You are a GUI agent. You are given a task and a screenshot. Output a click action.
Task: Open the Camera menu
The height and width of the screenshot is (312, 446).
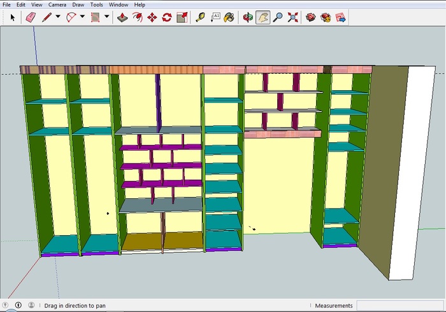click(57, 4)
